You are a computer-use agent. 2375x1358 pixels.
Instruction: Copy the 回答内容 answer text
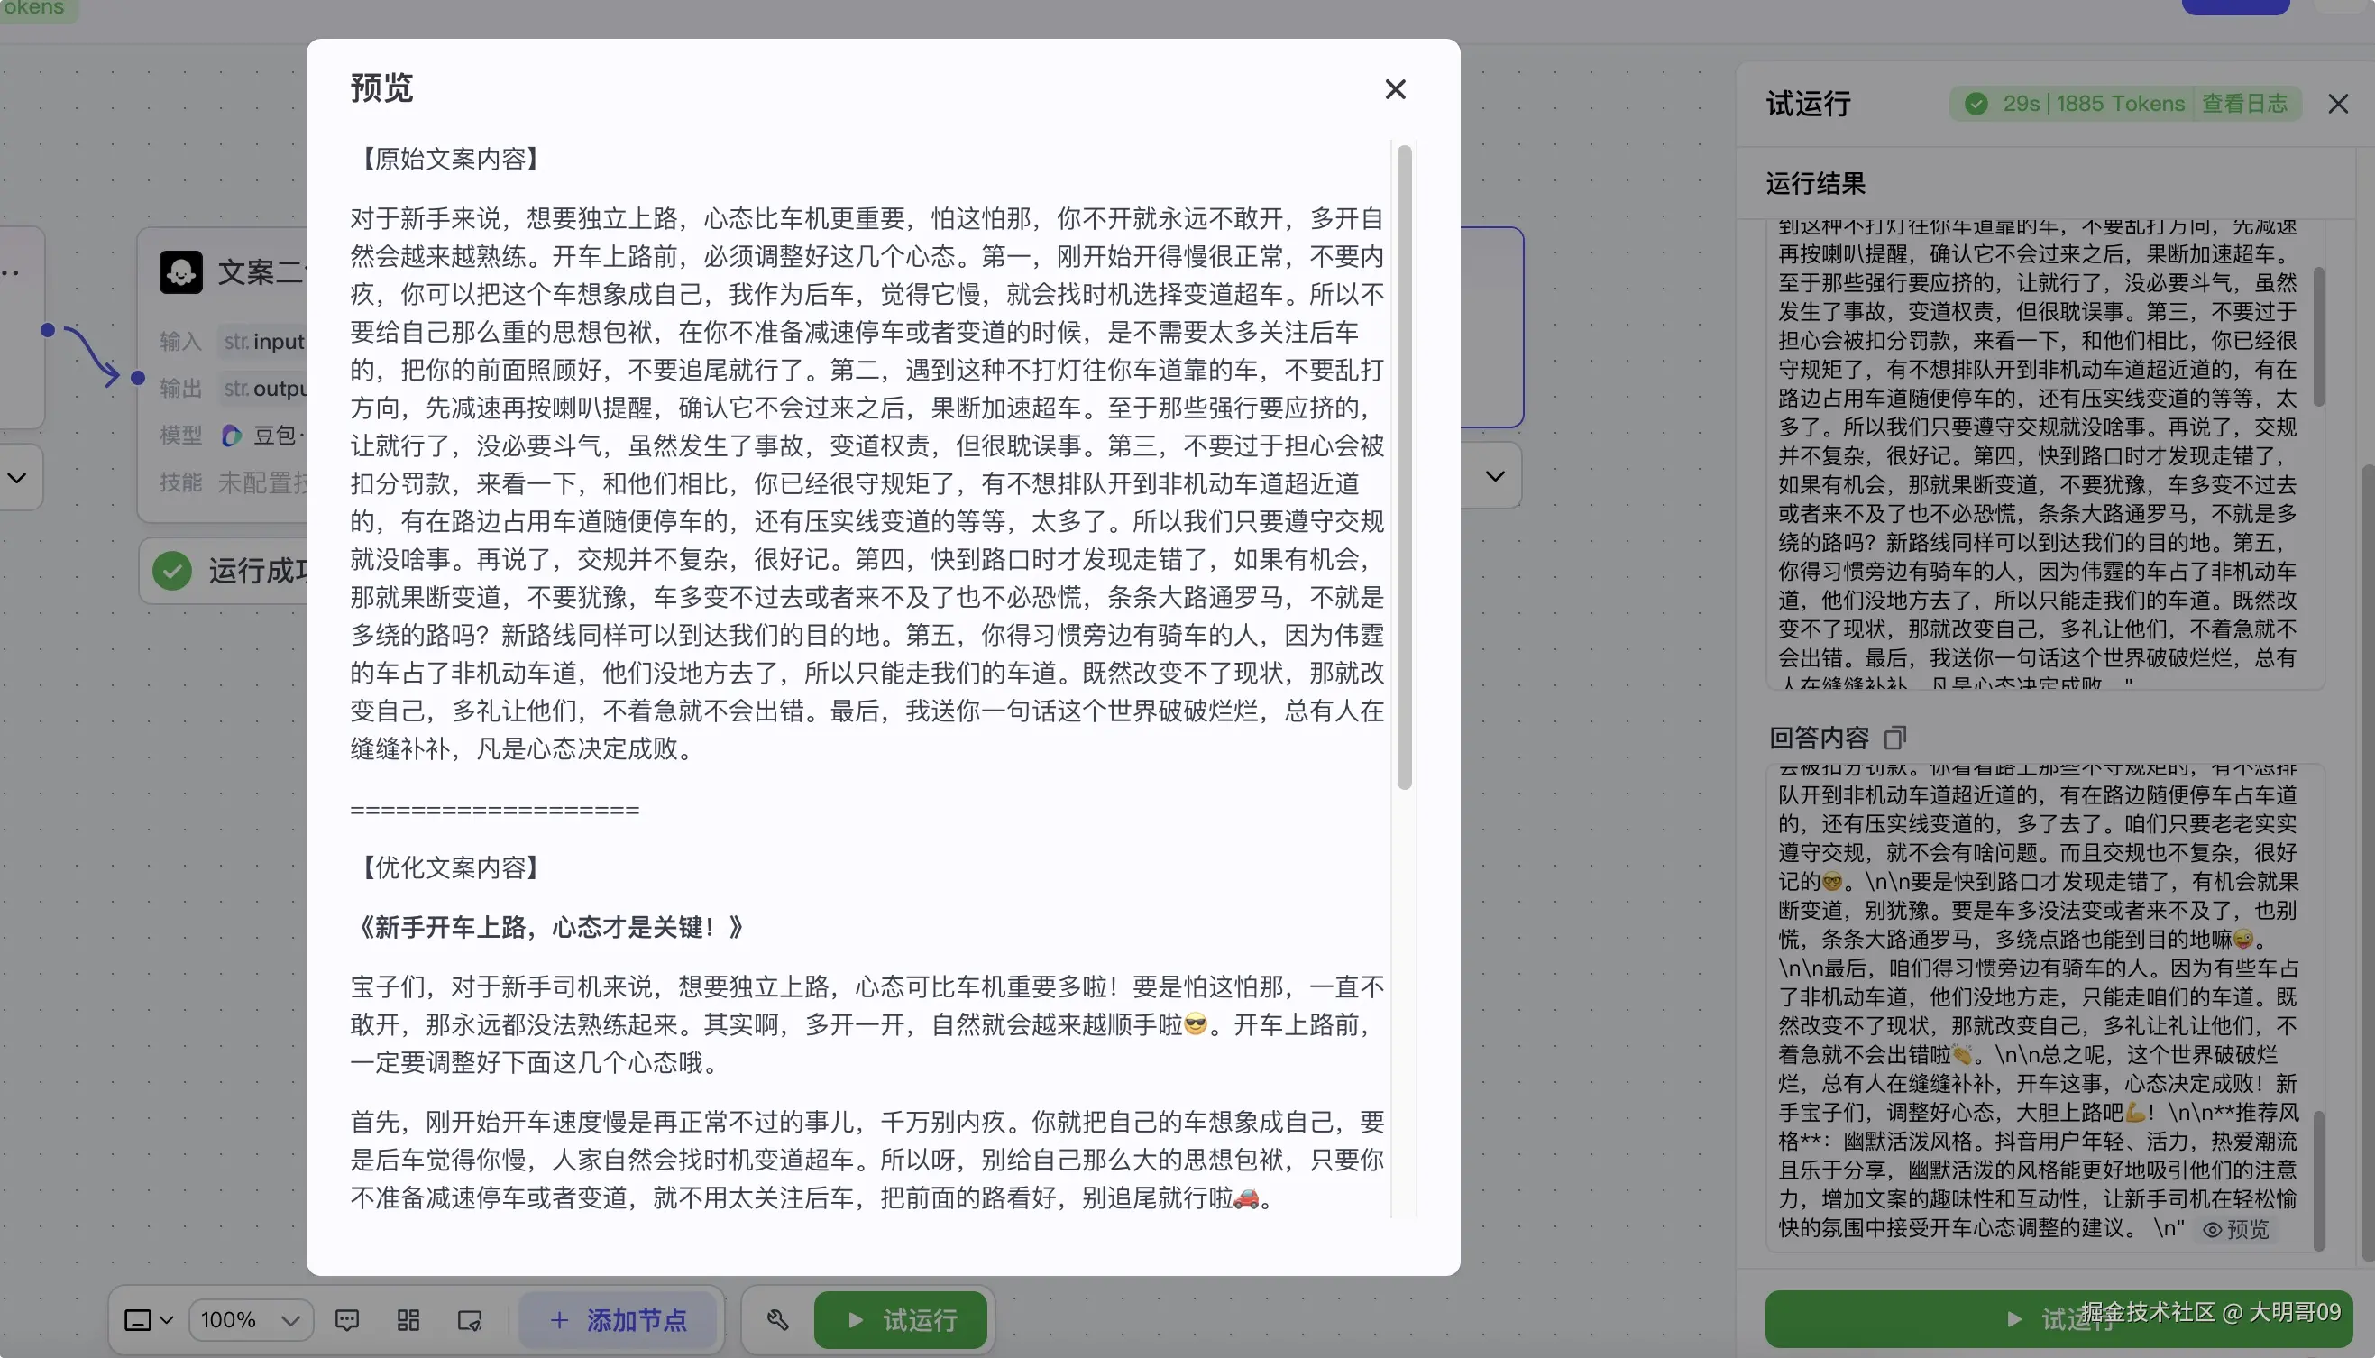coord(1894,738)
